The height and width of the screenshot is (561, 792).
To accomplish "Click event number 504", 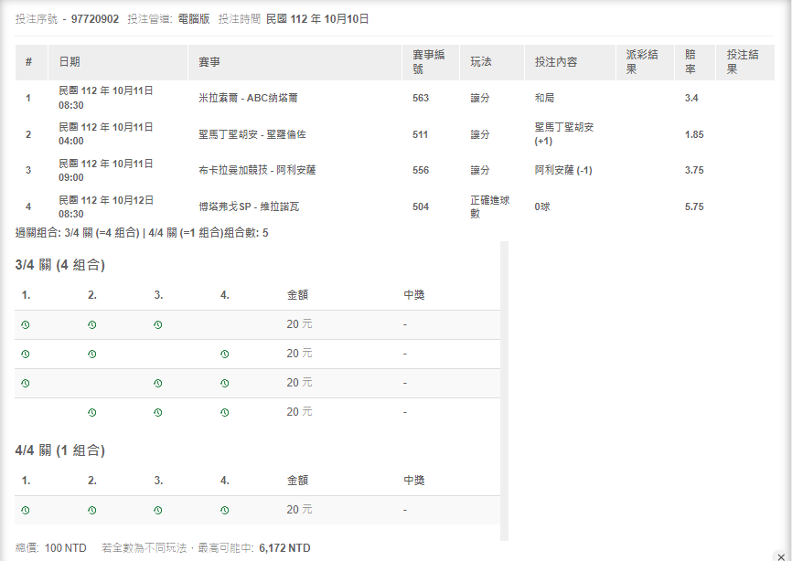I will (x=421, y=206).
